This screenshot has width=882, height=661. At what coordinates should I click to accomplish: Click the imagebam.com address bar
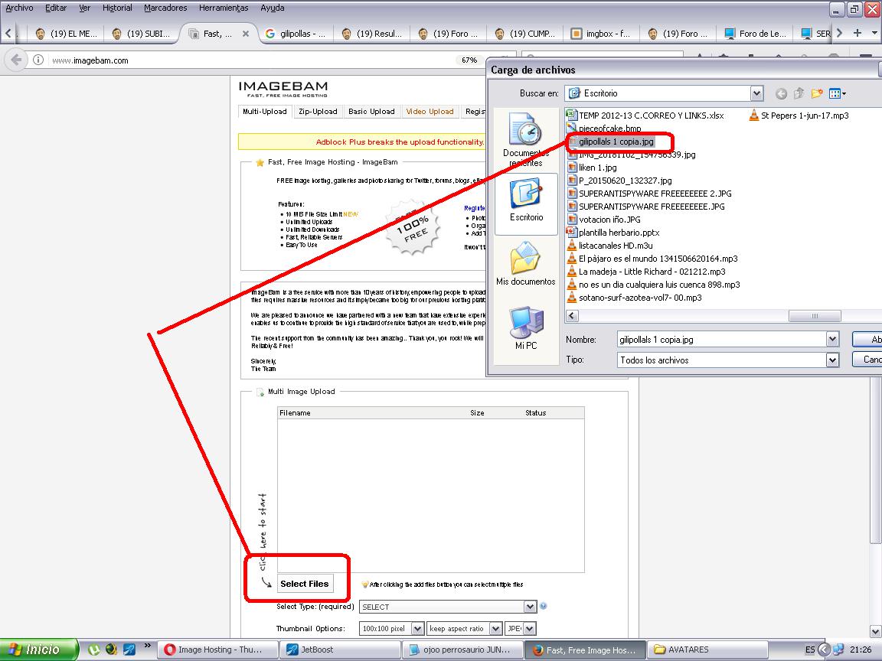[253, 60]
